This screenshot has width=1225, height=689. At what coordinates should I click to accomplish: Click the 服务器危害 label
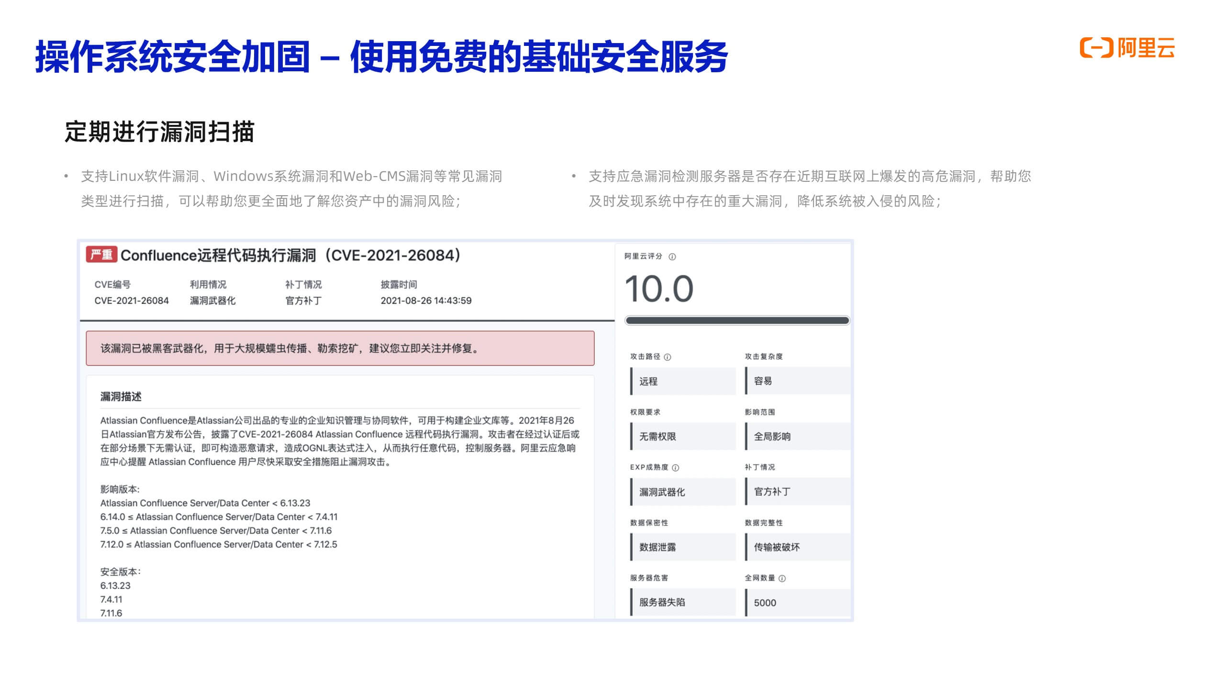tap(649, 578)
